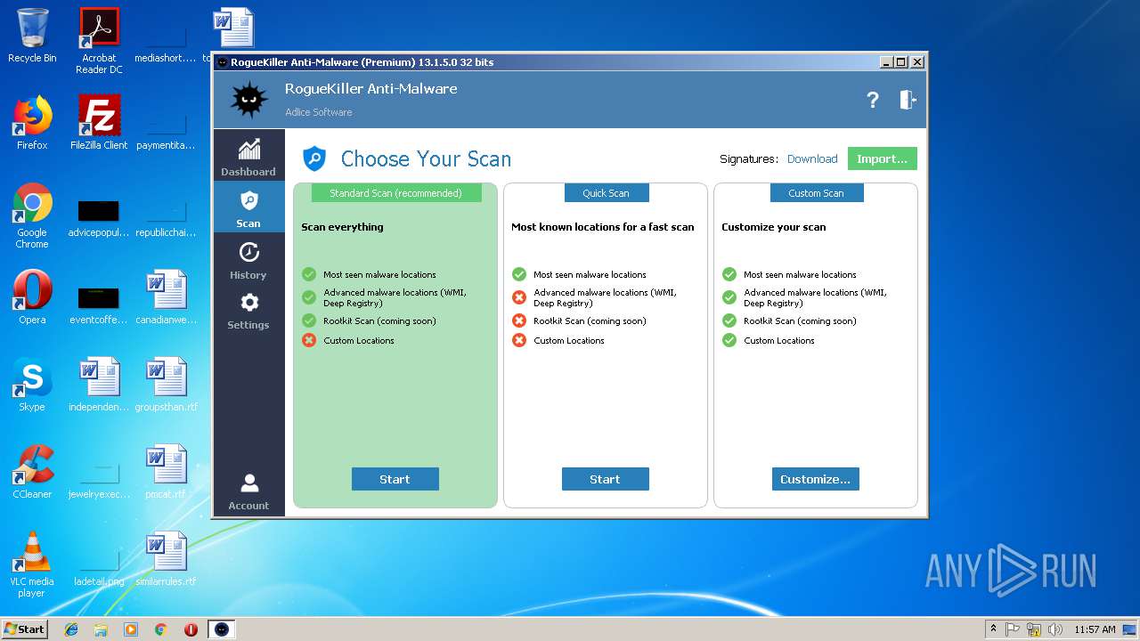Open VLC media player desktop shortcut
The width and height of the screenshot is (1140, 641).
pos(32,564)
